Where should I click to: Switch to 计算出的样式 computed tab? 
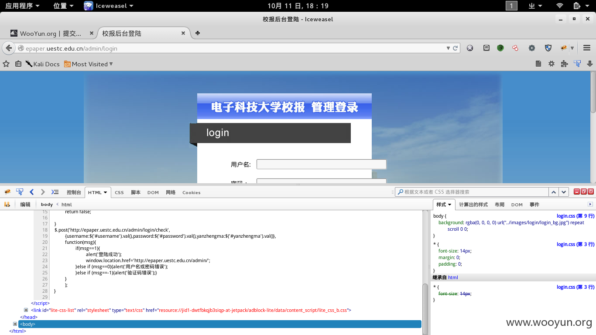coord(473,205)
